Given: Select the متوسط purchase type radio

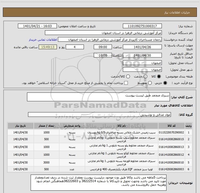Looking at the screenshot, I should [x=150, y=83].
